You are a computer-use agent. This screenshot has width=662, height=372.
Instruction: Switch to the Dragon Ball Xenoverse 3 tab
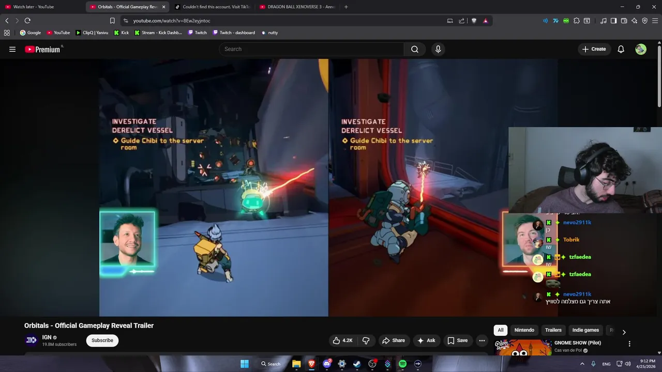pyautogui.click(x=297, y=7)
